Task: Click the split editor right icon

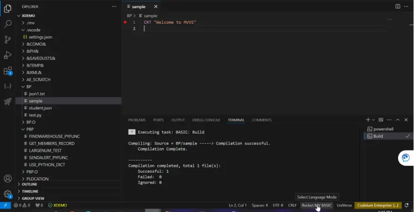Action: [x=398, y=6]
